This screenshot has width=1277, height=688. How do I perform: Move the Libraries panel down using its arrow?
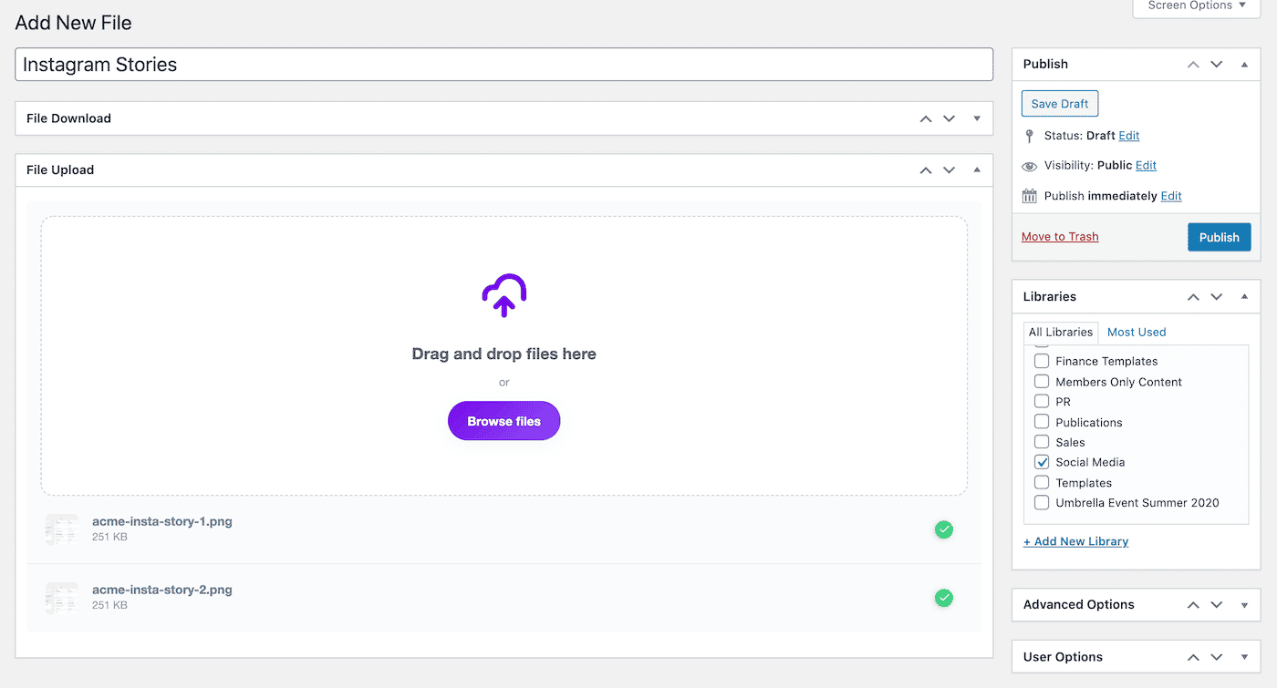(x=1216, y=296)
